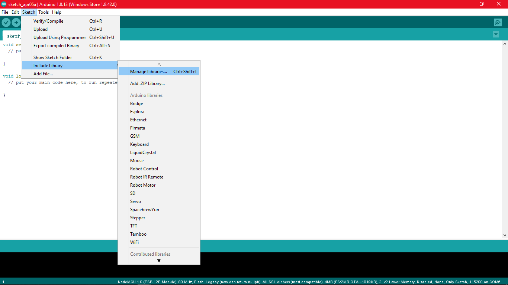
Task: Select the sketch_apr05a editor tab
Action: click(x=12, y=36)
